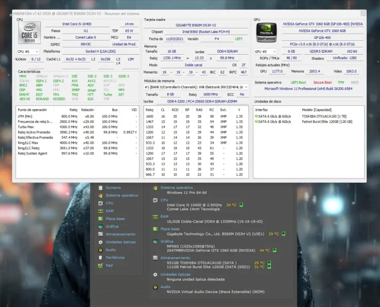
Task: Open Placa base in Speccy sidebar
Action: pos(115,219)
